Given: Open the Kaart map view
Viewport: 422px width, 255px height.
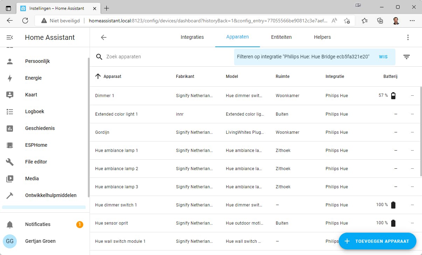Looking at the screenshot, I should pos(31,95).
